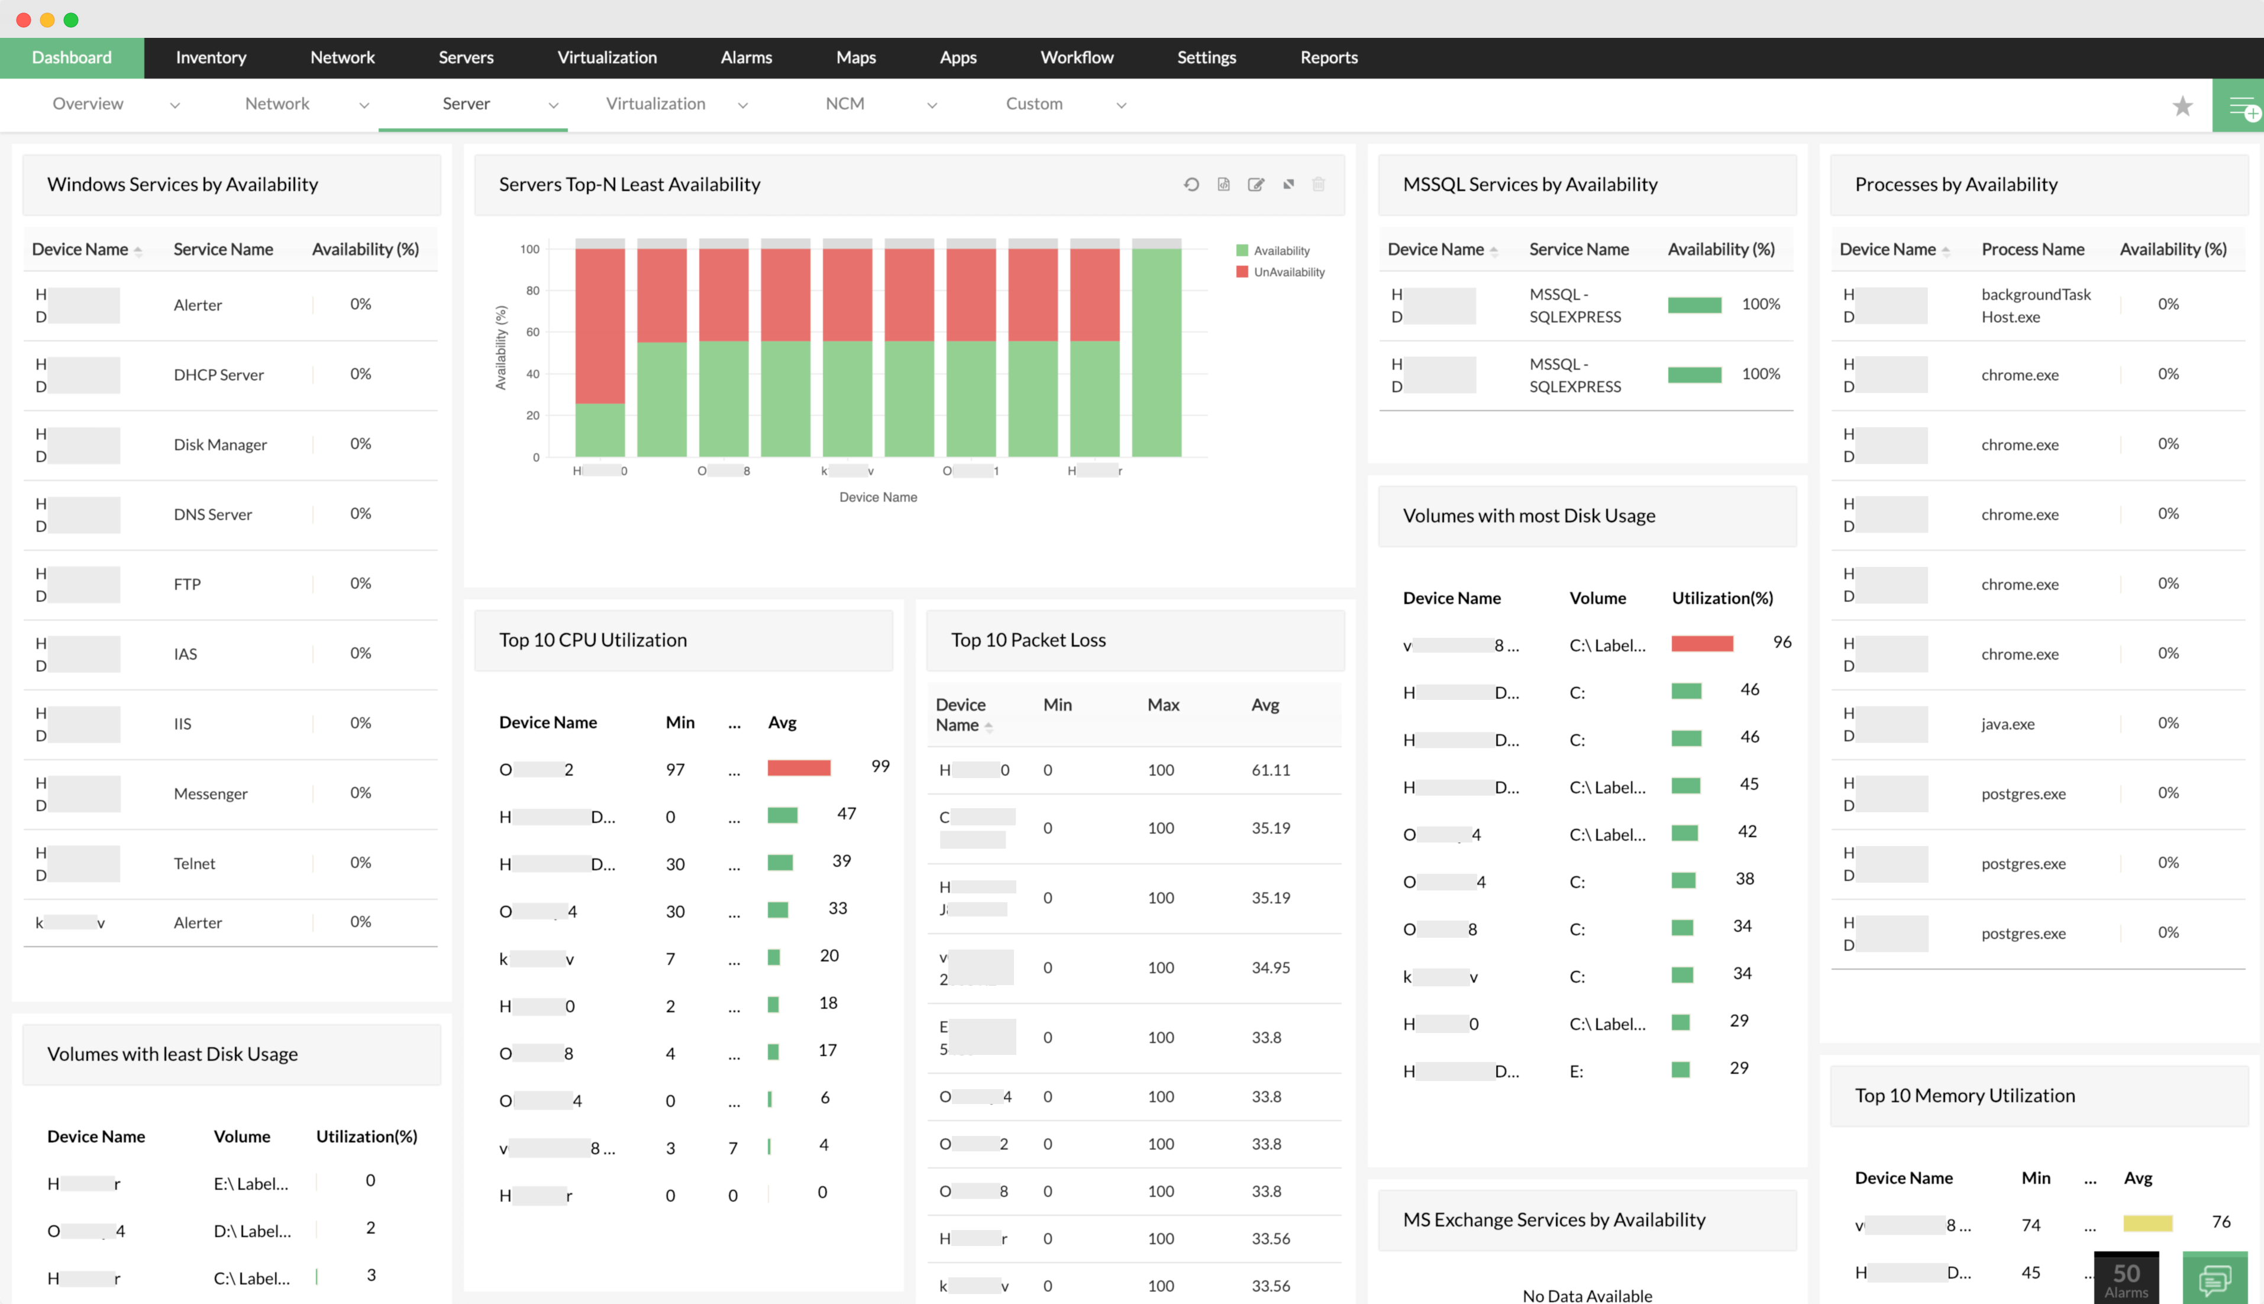Click the star/favorites icon top right
This screenshot has height=1304, width=2264.
tap(2183, 104)
